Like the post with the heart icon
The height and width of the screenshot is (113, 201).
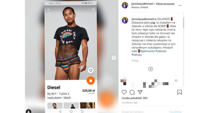pos(124,92)
